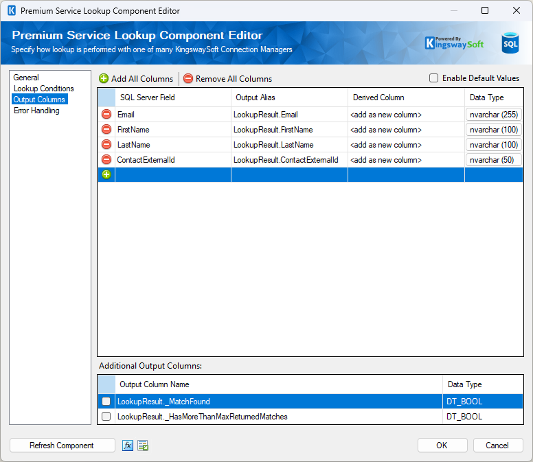Click the Derived Column header
The height and width of the screenshot is (462, 533).
click(x=406, y=97)
